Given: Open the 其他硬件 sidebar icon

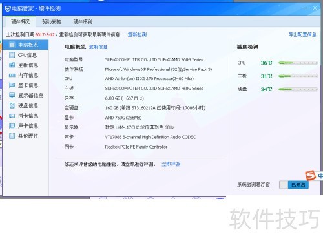Looking at the screenshot, I should [12, 136].
